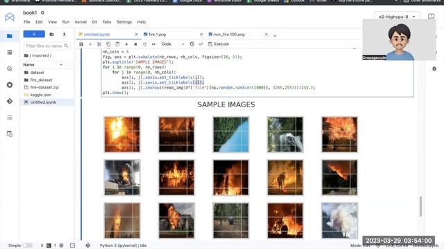Close the non_fire.100.png tab
The width and height of the screenshot is (444, 249).
pos(266,35)
